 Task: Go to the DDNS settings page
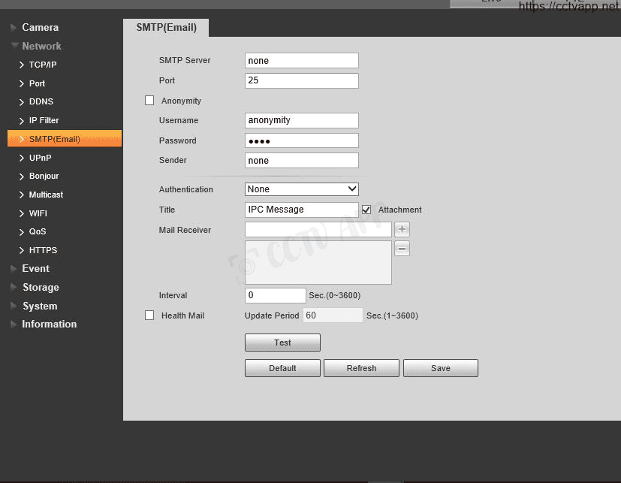click(x=41, y=102)
